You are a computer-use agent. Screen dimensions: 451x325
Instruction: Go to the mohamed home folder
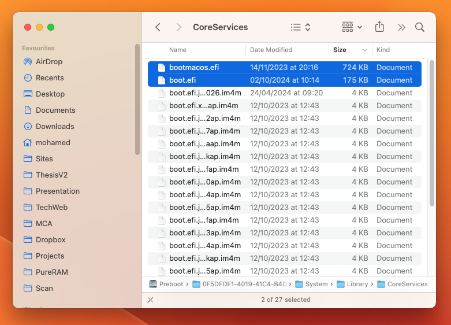53,142
